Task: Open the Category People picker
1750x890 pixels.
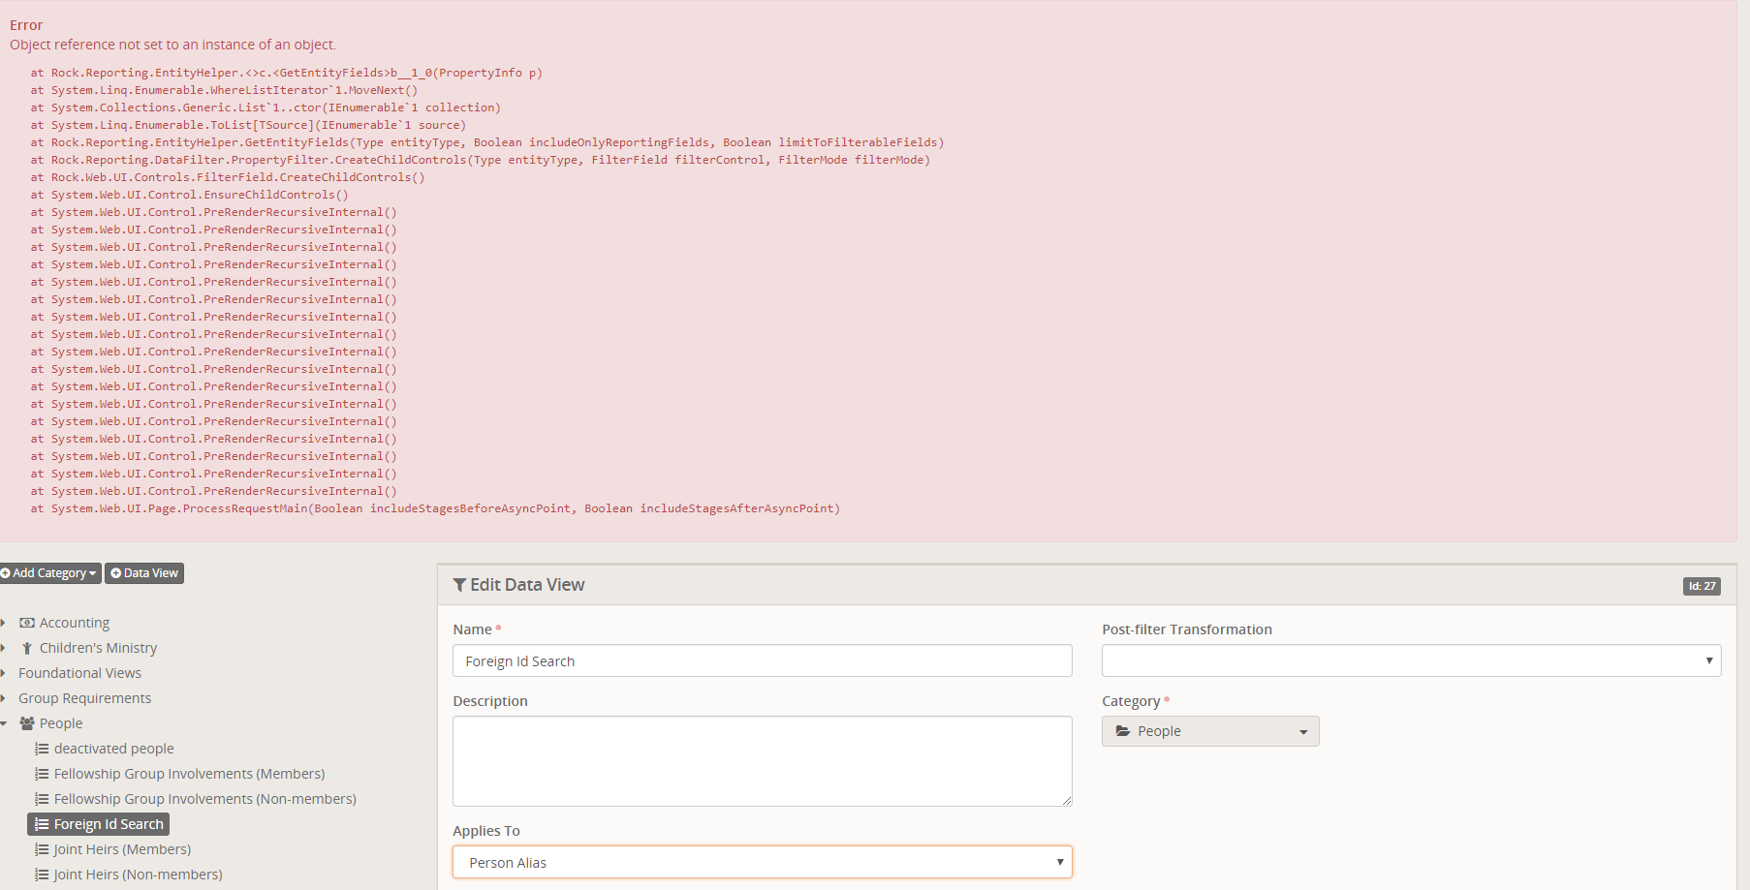Action: click(x=1209, y=731)
